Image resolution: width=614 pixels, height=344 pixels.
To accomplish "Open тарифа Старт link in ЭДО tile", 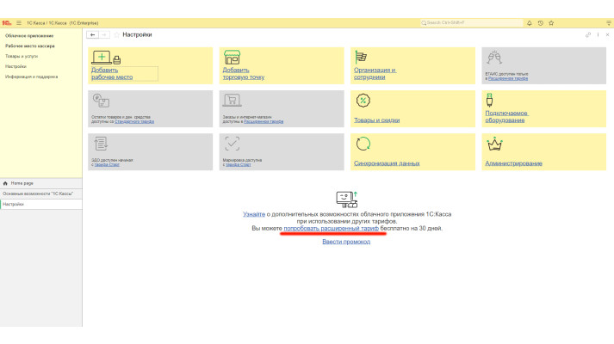I will pyautogui.click(x=107, y=164).
